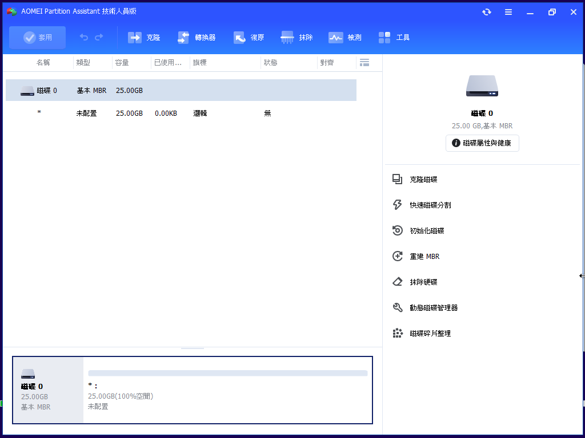Open the column settings list icon
The height and width of the screenshot is (438, 585).
[364, 63]
